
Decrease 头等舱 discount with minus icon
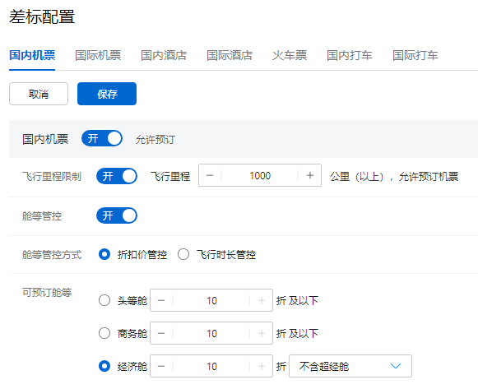[161, 300]
